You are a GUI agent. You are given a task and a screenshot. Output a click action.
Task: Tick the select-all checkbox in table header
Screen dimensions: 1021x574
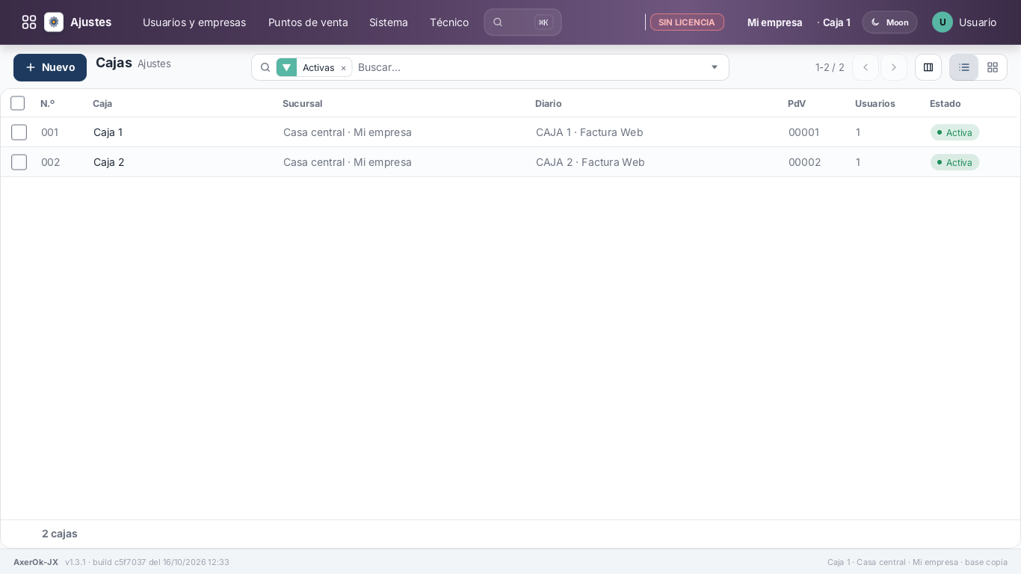point(18,103)
